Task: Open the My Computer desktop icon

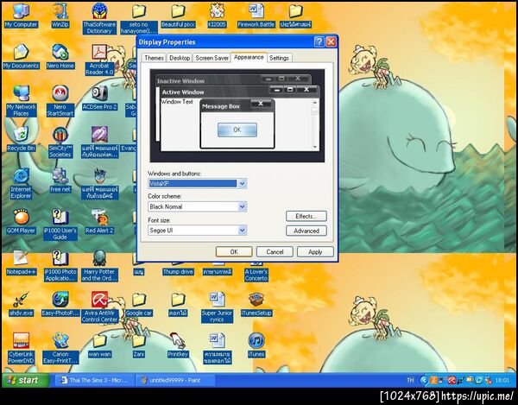Action: (21, 16)
